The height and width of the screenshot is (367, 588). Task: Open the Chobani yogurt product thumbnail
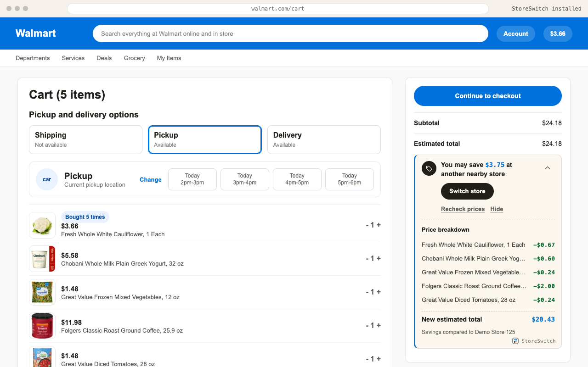click(42, 259)
